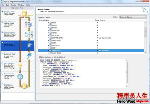
Task: Click the Migrated Objects list scrollbar thumb
Action: pyautogui.click(x=145, y=32)
